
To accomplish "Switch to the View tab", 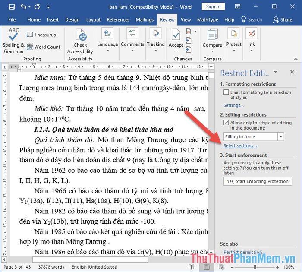I will (186, 20).
